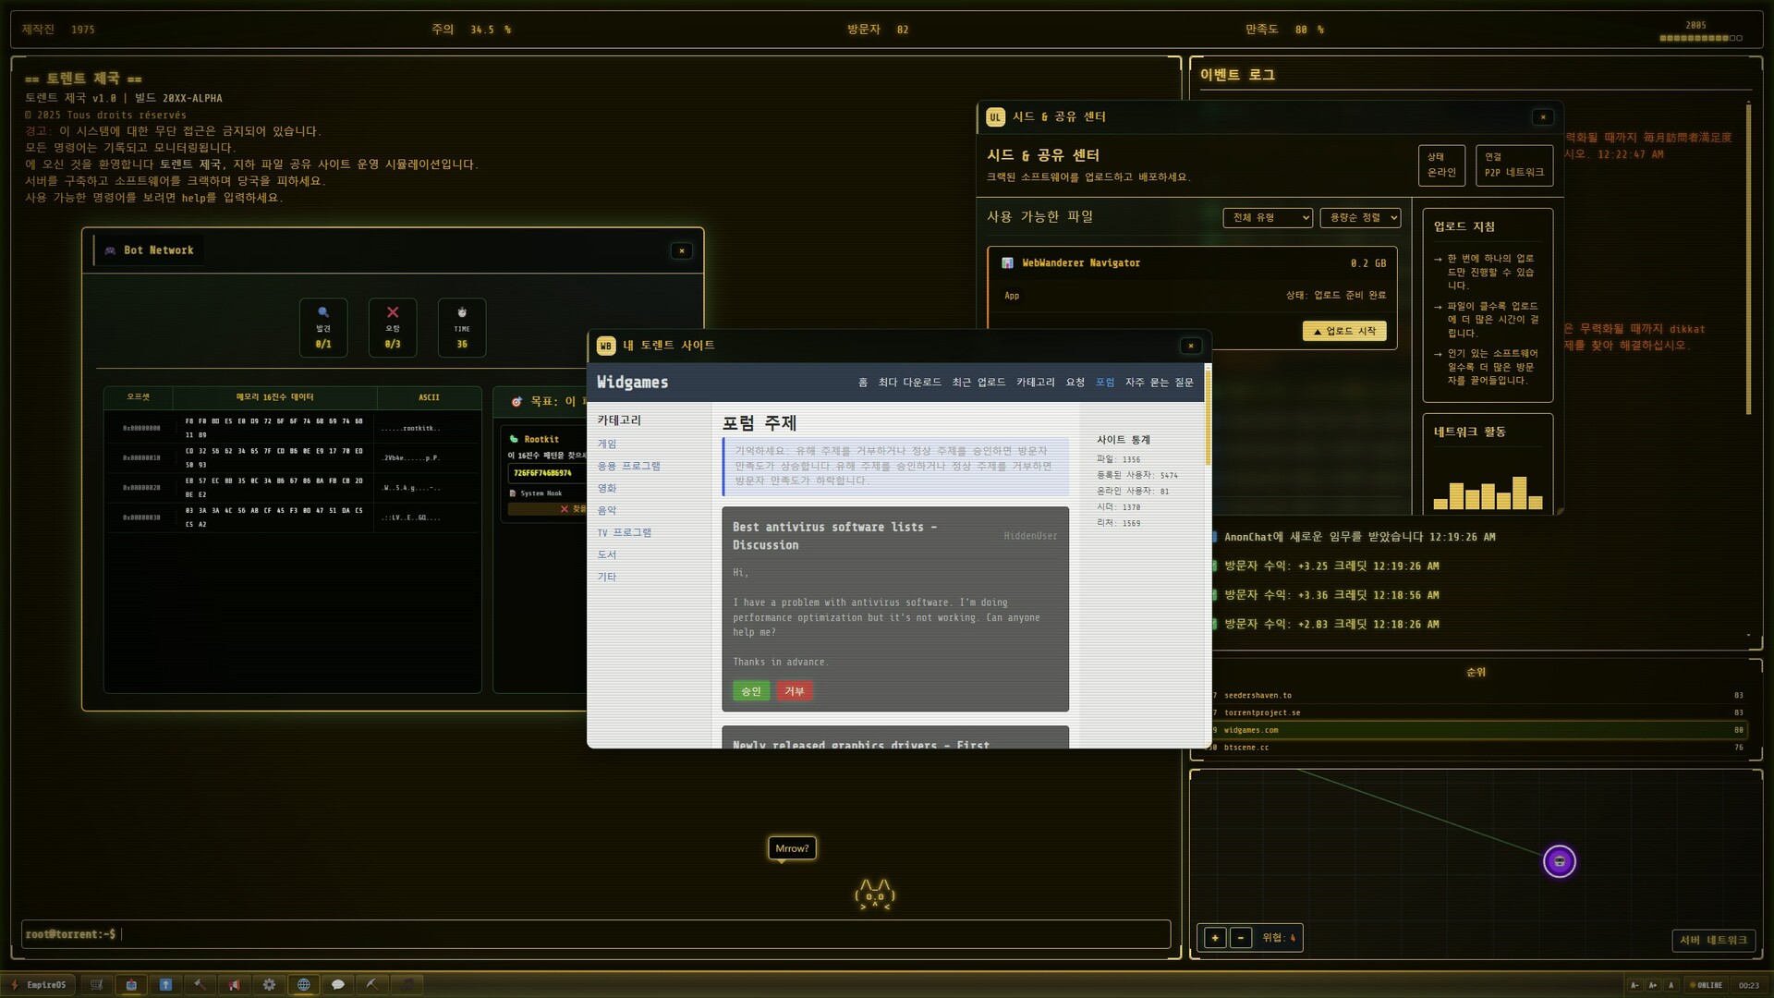Click the purple server node on map
Image resolution: width=1774 pixels, height=998 pixels.
[1560, 861]
